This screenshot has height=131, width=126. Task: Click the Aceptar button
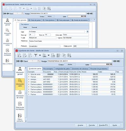point(80,125)
